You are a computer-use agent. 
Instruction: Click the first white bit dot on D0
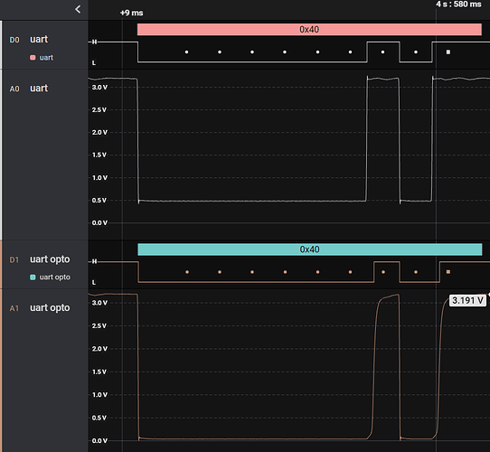[187, 52]
